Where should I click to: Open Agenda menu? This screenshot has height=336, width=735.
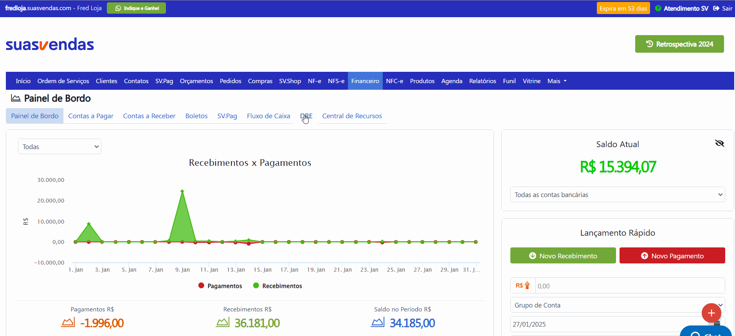tap(452, 81)
